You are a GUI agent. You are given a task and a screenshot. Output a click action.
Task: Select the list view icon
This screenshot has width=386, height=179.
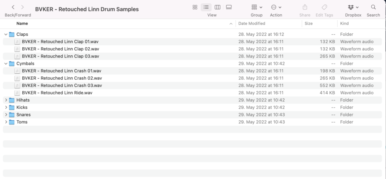(x=206, y=8)
